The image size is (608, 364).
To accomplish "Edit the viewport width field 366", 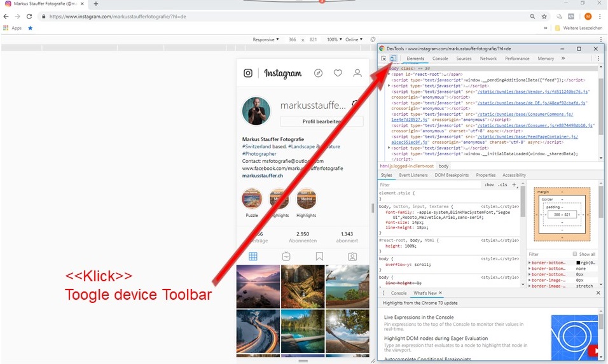I will 292,39.
